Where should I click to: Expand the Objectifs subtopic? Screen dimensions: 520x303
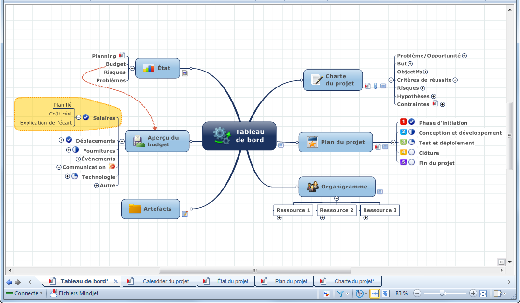pos(425,72)
